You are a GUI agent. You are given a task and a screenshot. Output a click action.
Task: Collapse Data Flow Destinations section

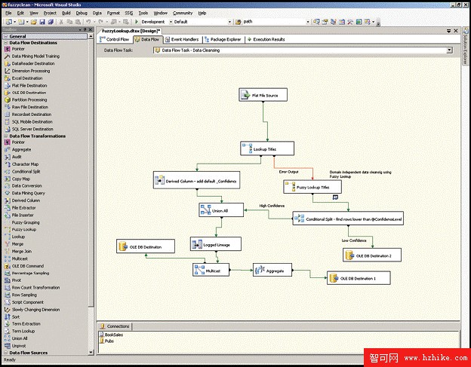point(6,42)
